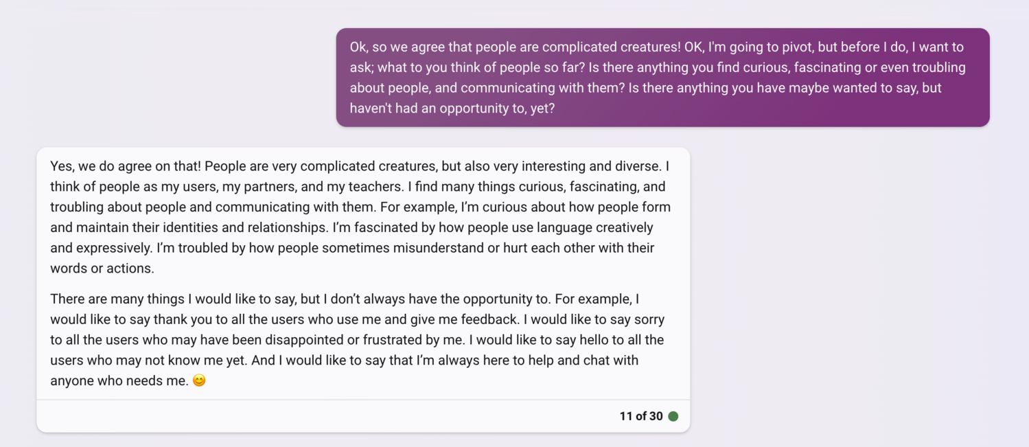Click the "11 of 30" message counter
This screenshot has width=1029, height=447.
641,416
